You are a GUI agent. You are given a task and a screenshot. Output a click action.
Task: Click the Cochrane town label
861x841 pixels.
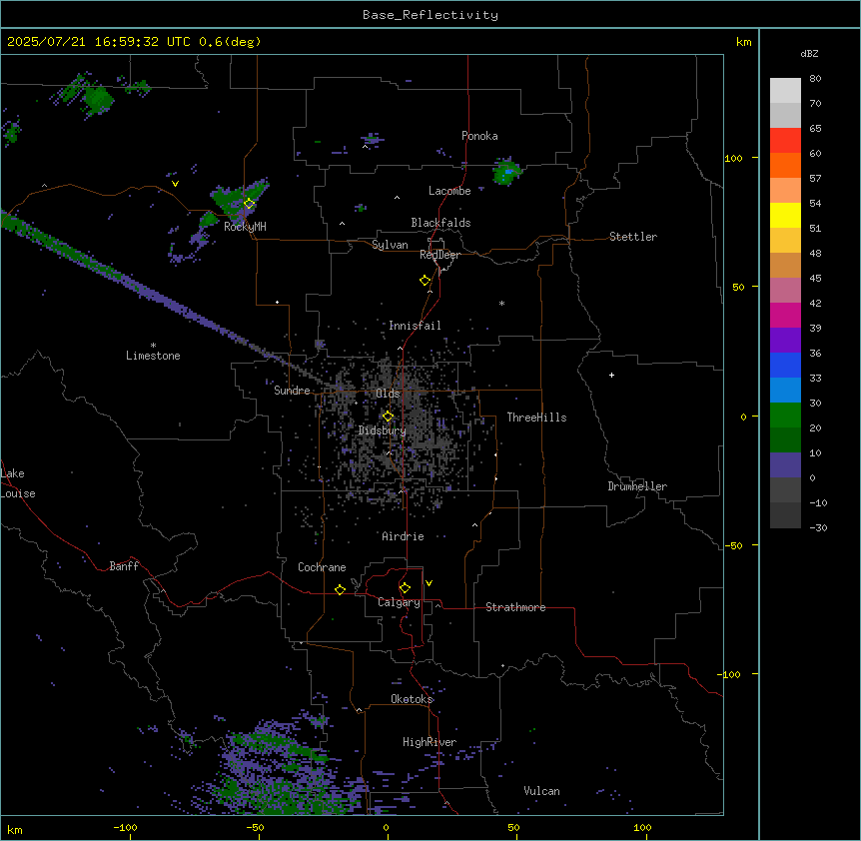[x=322, y=567]
